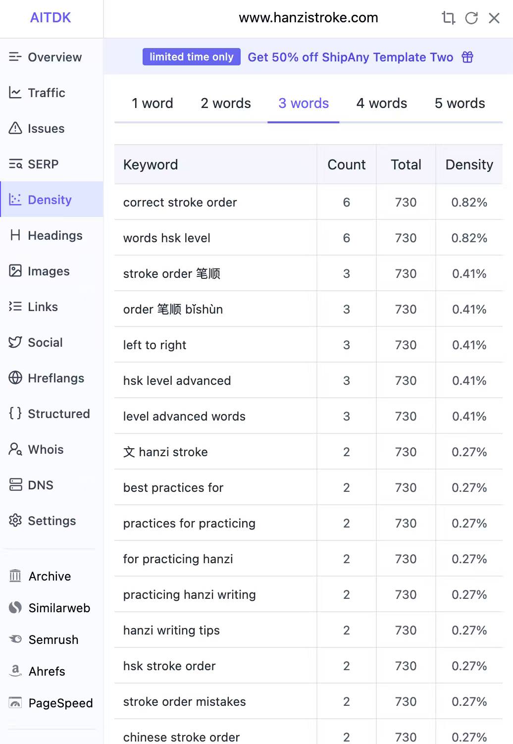Open the Issues warning icon
The image size is (513, 744).
[15, 128]
